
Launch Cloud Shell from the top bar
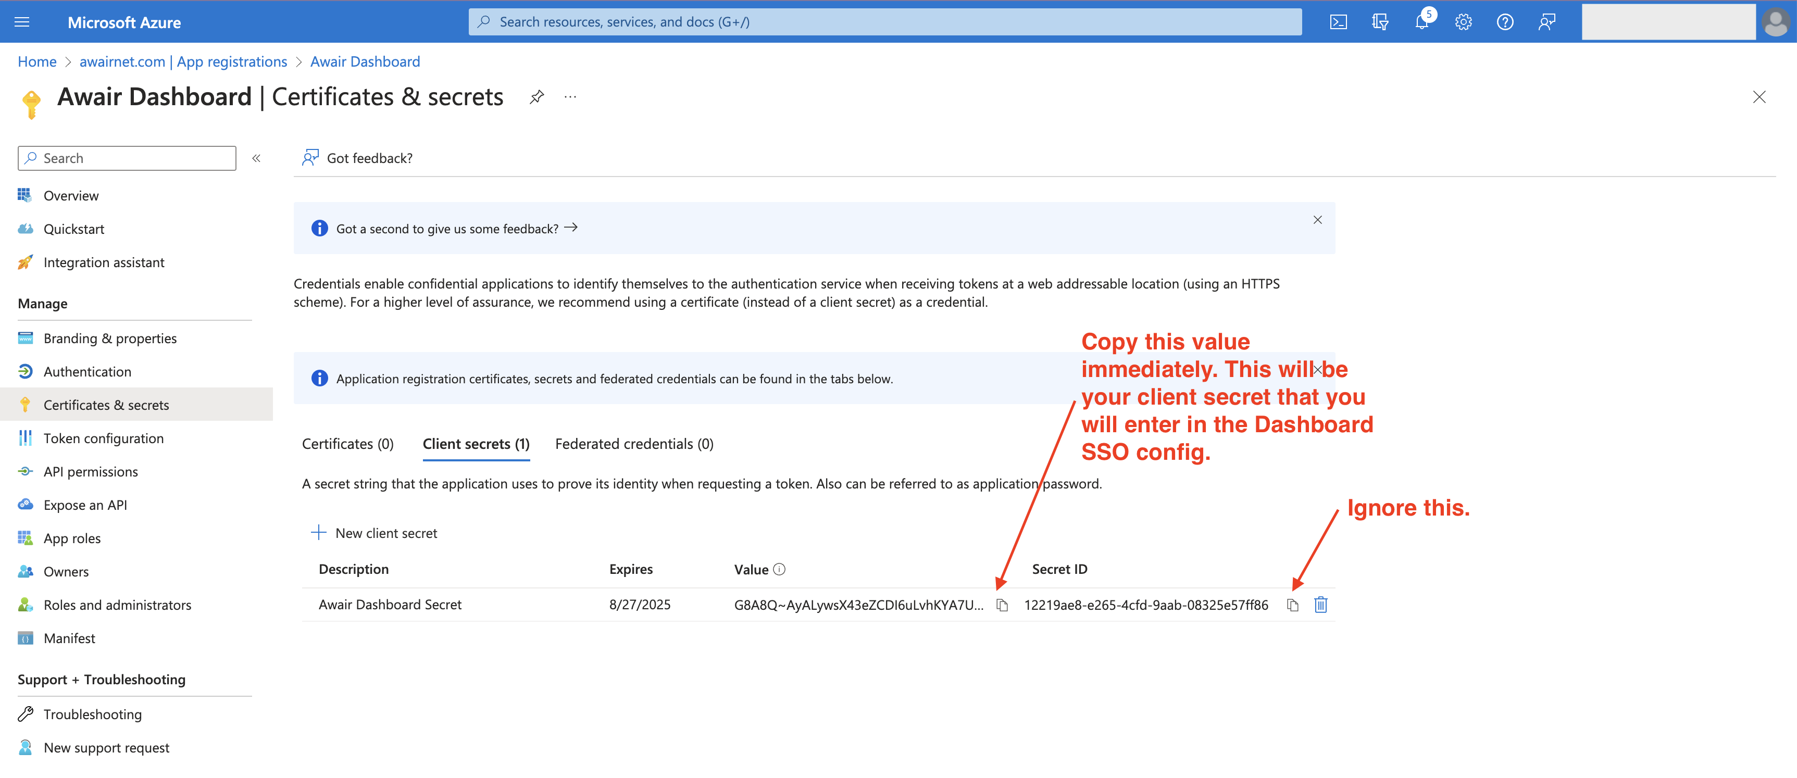(1338, 22)
